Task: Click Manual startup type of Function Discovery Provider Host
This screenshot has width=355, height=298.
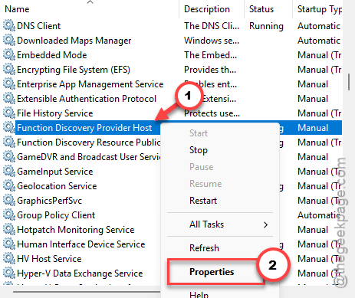Action: 313,128
